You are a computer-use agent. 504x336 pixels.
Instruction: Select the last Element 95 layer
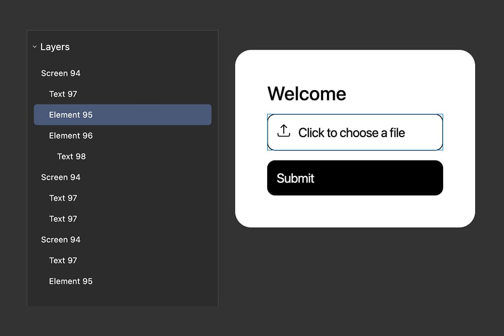click(71, 281)
